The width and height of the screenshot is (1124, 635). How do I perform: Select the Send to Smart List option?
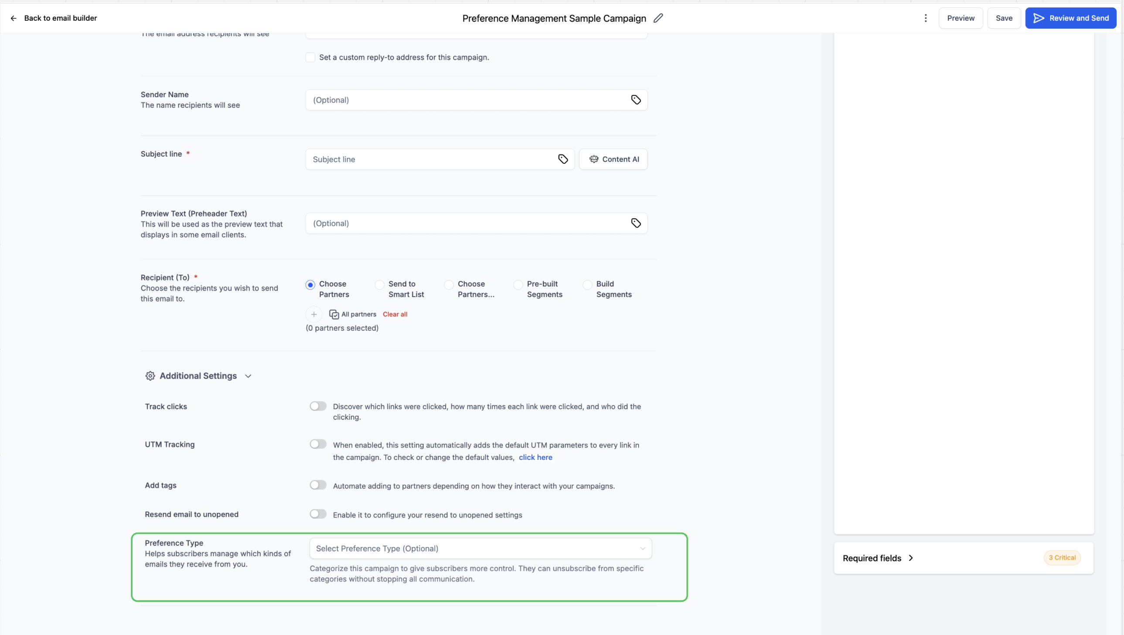coord(379,285)
